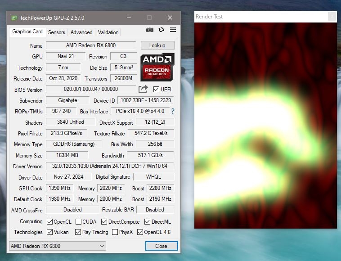Switch to the Validation tab

tap(108, 32)
